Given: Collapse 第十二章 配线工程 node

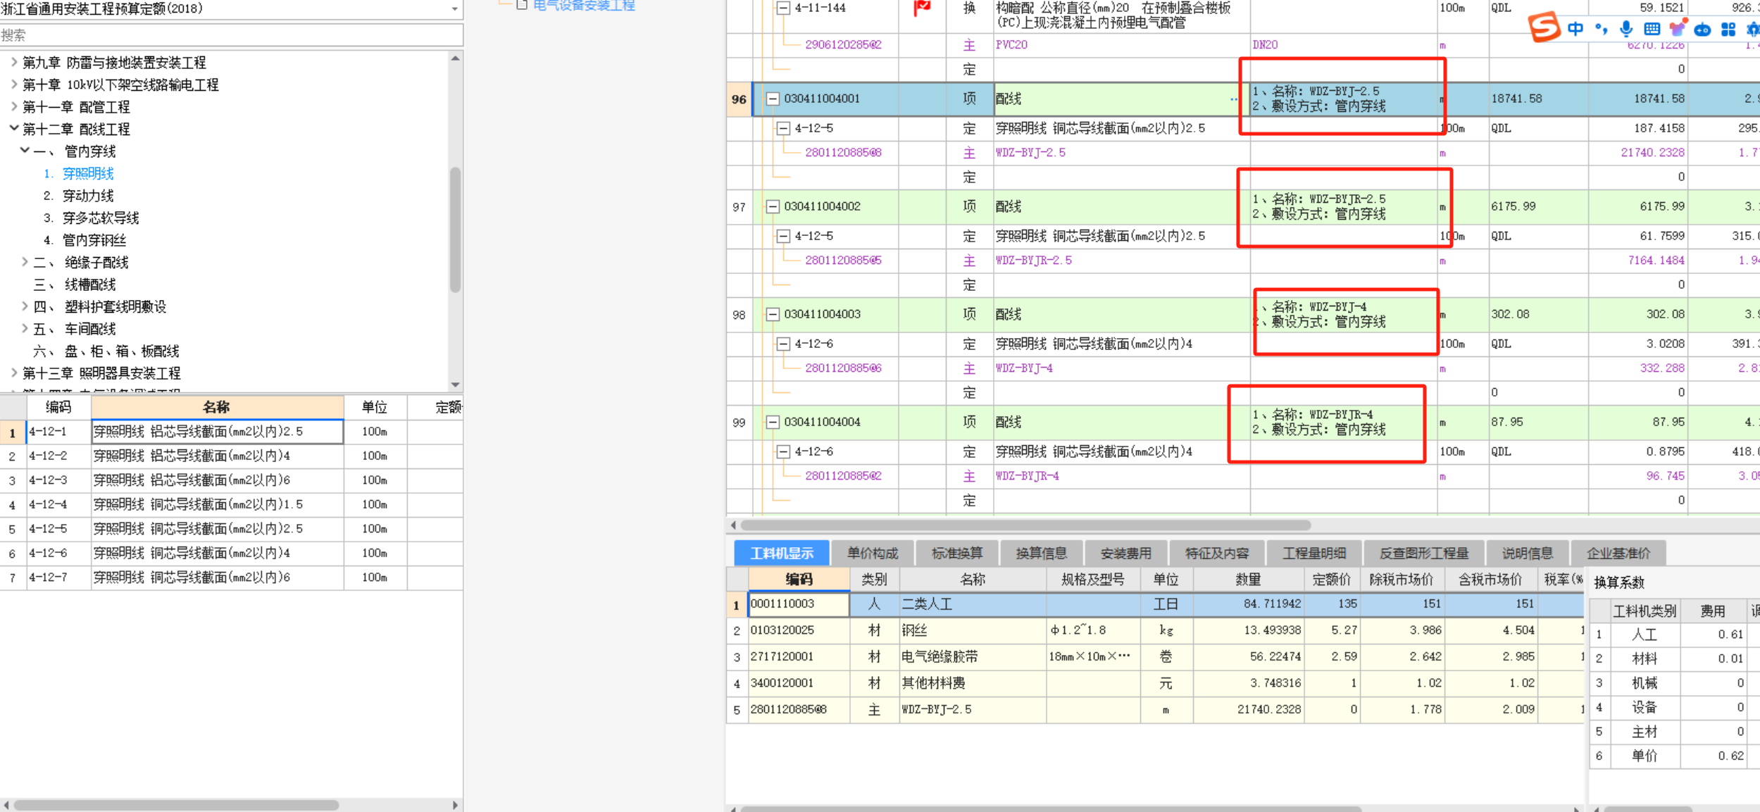Looking at the screenshot, I should pos(14,128).
